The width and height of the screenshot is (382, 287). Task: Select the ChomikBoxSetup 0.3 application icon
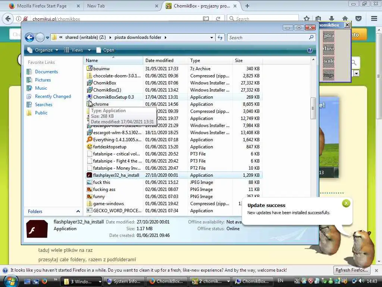pos(90,97)
